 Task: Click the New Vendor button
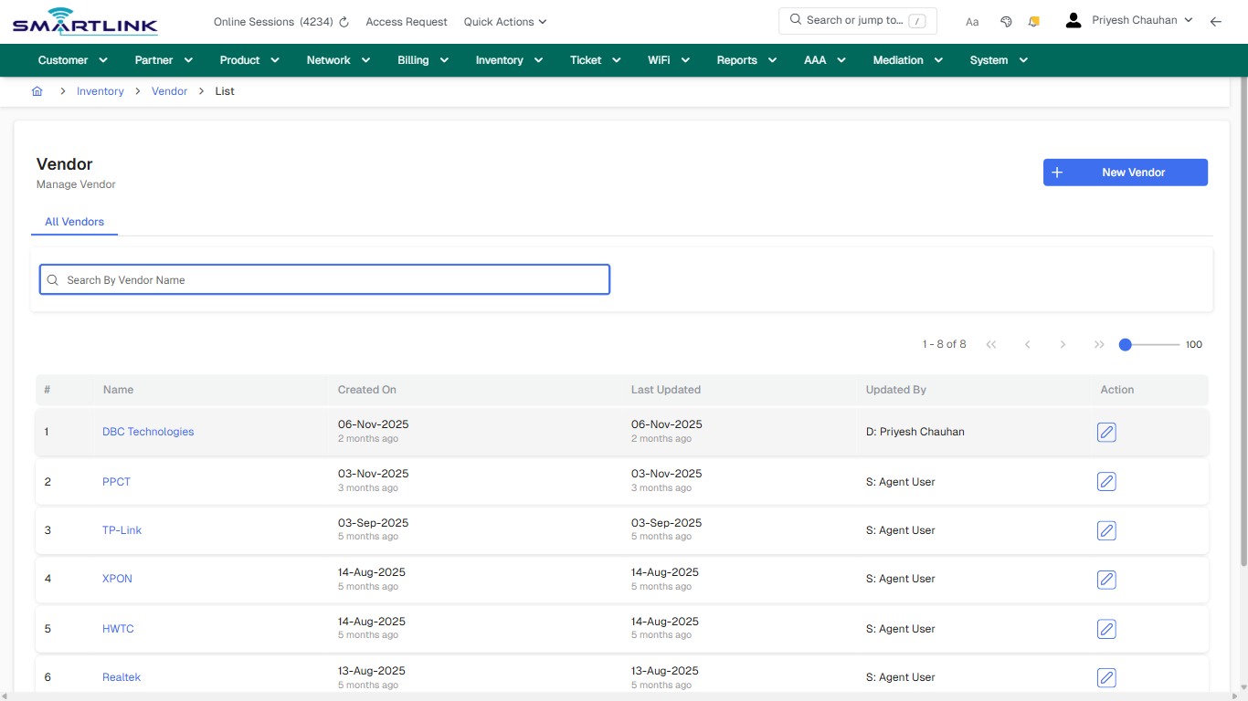pyautogui.click(x=1125, y=172)
